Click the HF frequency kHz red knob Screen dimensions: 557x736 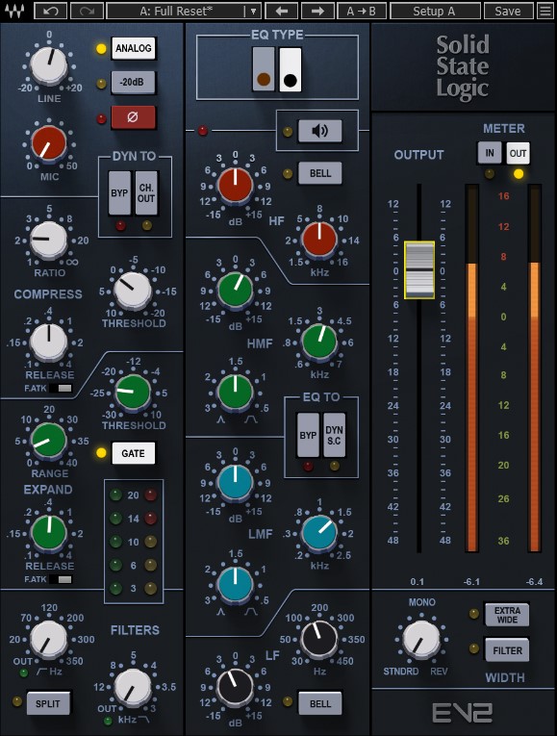pyautogui.click(x=319, y=239)
